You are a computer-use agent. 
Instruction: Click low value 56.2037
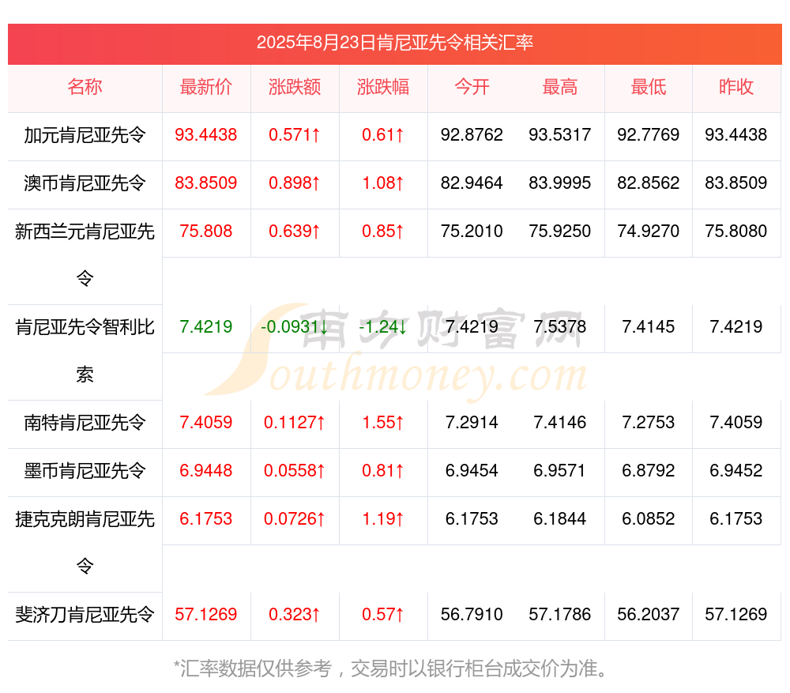coord(649,614)
